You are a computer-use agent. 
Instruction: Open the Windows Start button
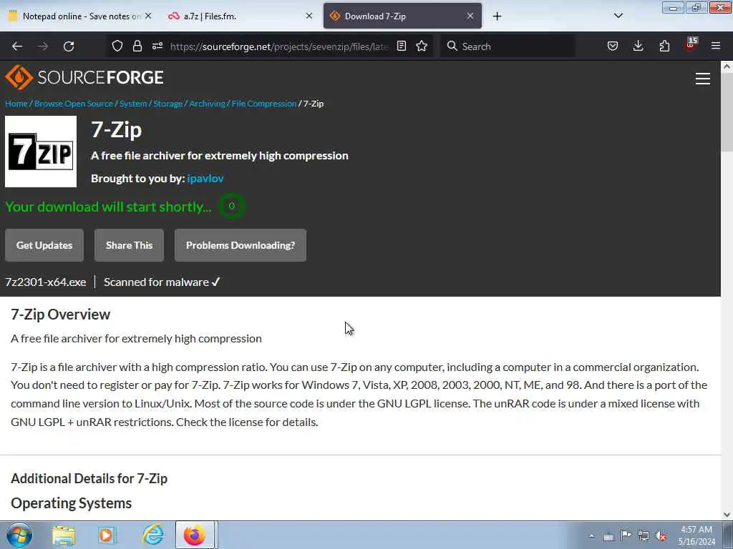click(x=19, y=535)
